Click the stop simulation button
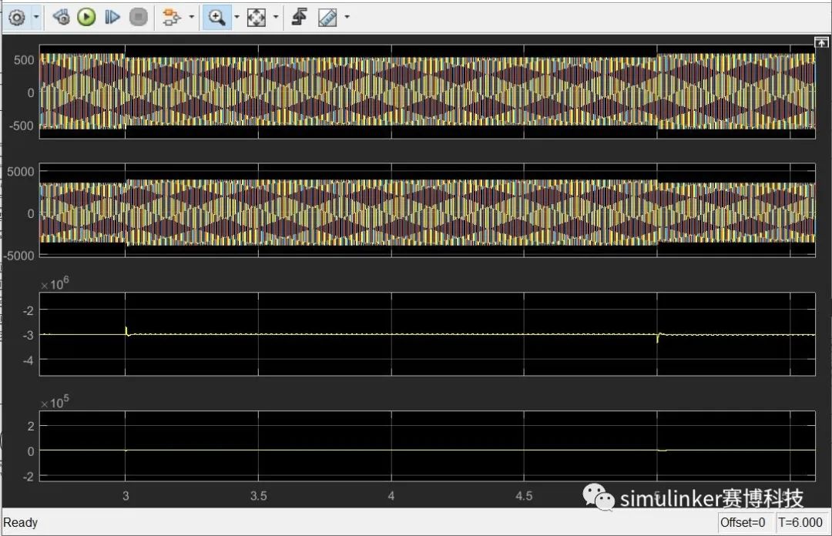Screen dimensions: 832x536 point(139,17)
